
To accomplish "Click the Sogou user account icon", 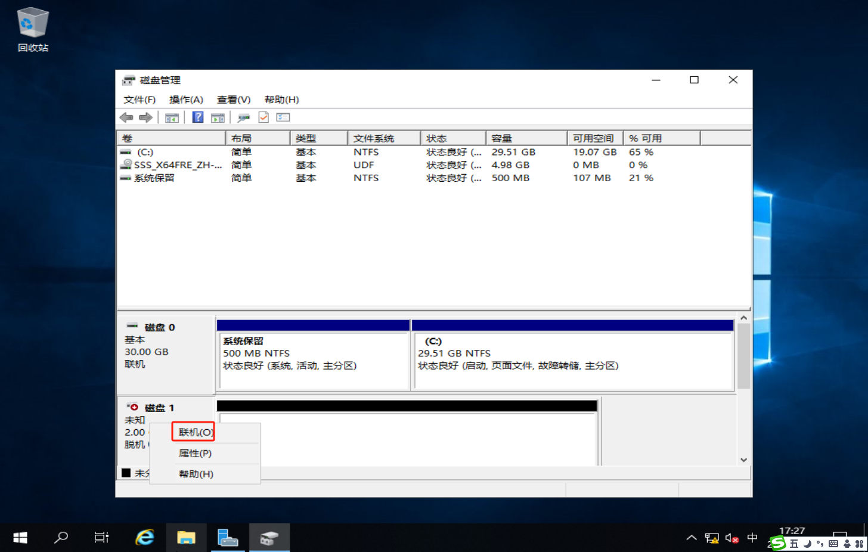I will (x=847, y=544).
